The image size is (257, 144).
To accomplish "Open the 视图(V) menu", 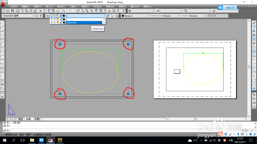I will tap(38, 7).
